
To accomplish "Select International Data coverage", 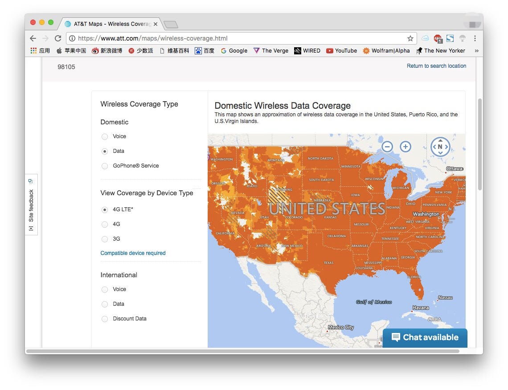I will coord(104,304).
